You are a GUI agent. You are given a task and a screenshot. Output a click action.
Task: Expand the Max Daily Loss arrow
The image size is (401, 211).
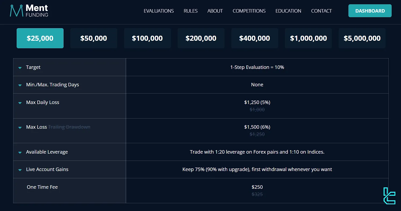20,103
